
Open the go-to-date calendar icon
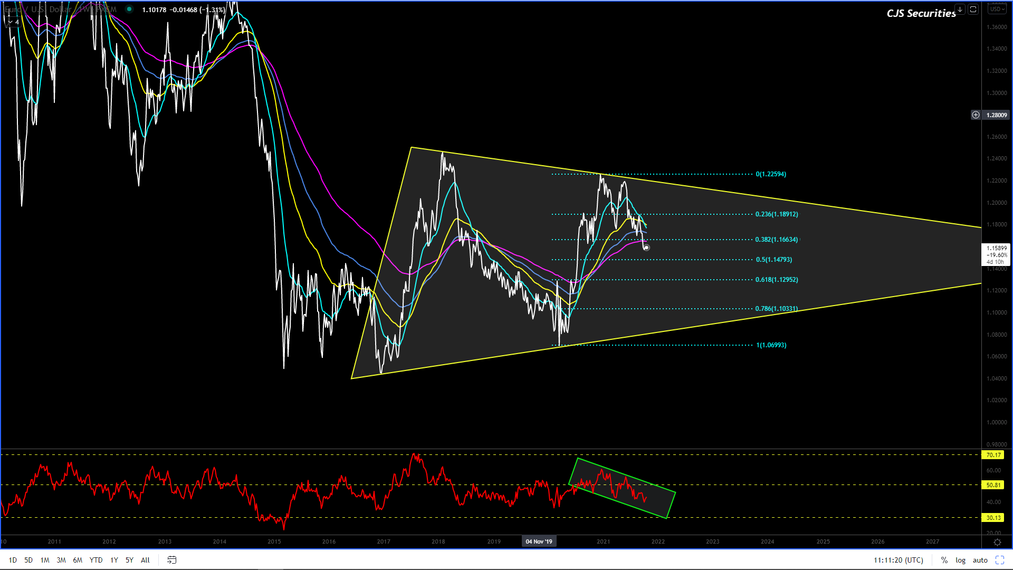171,560
